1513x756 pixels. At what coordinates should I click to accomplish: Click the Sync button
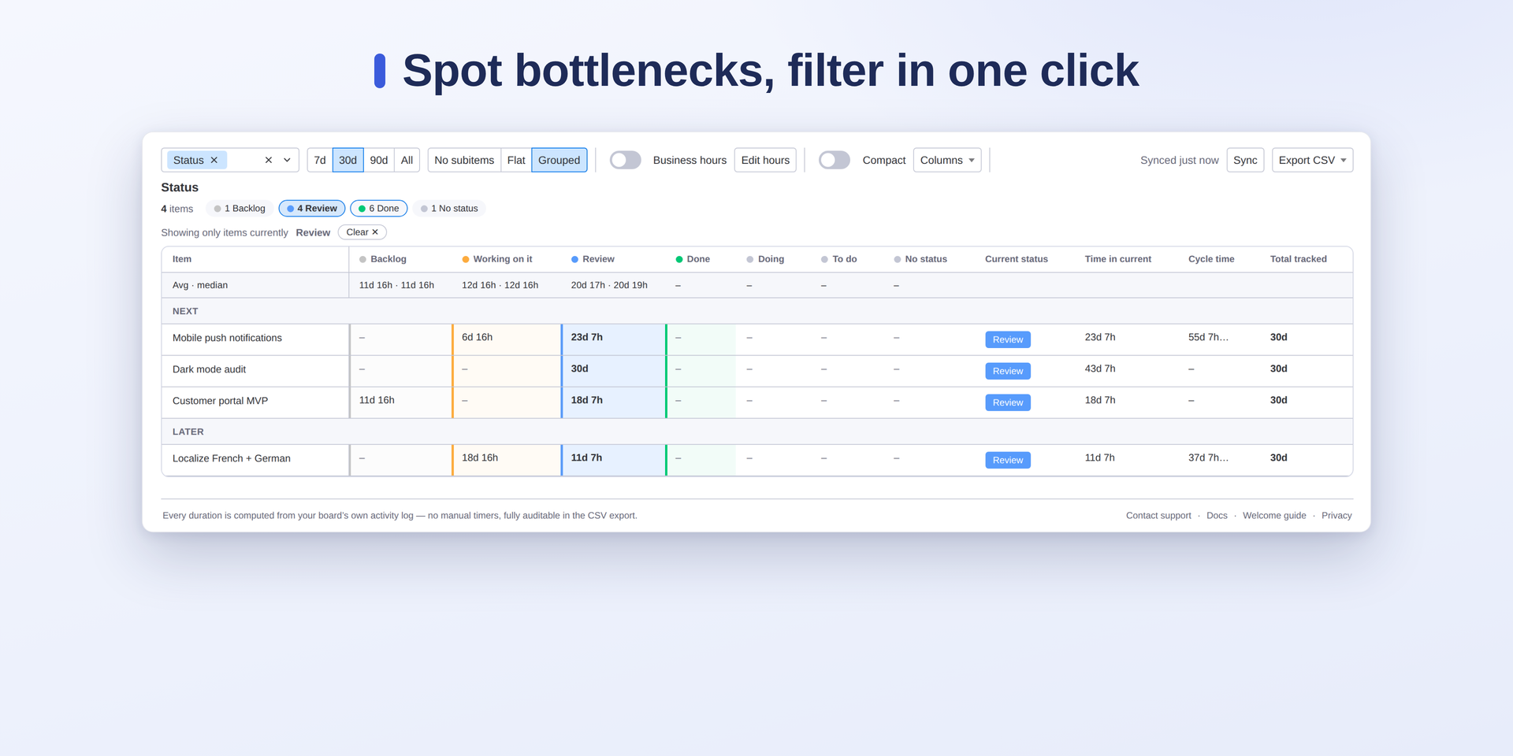tap(1245, 160)
